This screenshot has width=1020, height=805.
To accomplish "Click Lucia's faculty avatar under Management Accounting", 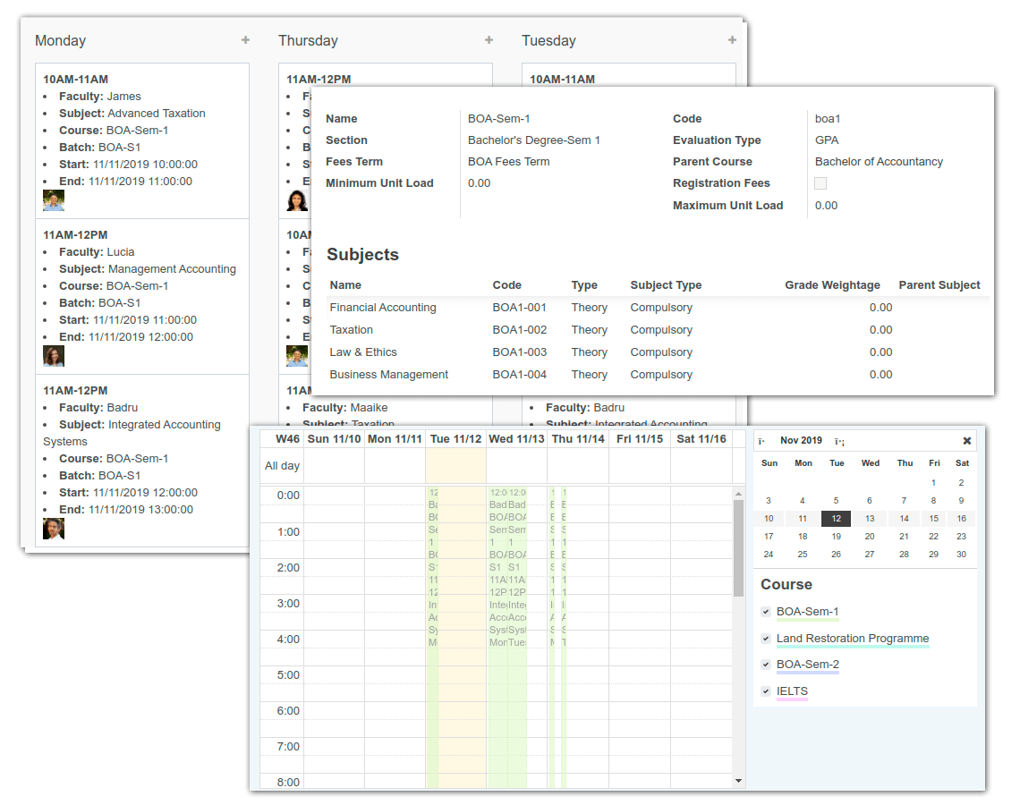I will (x=53, y=355).
